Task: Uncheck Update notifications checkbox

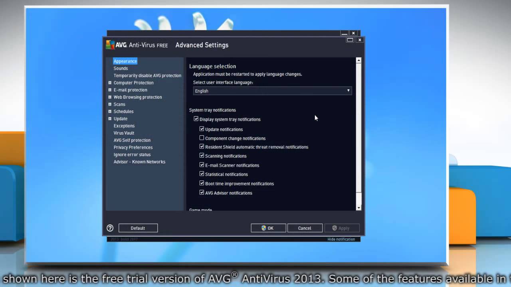Action: pyautogui.click(x=202, y=129)
